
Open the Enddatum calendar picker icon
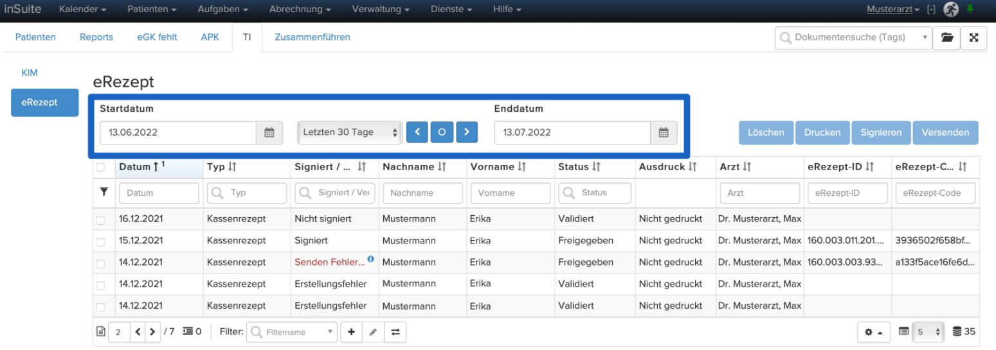(x=664, y=133)
